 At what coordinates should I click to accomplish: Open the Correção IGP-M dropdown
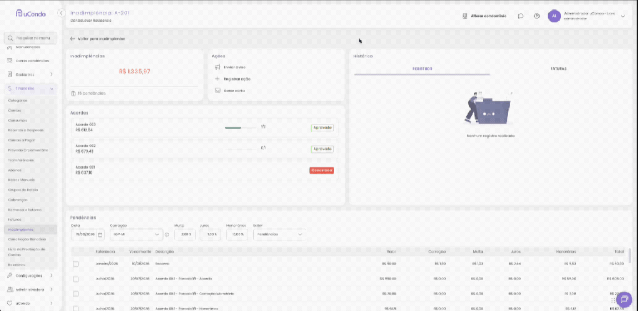tap(136, 234)
